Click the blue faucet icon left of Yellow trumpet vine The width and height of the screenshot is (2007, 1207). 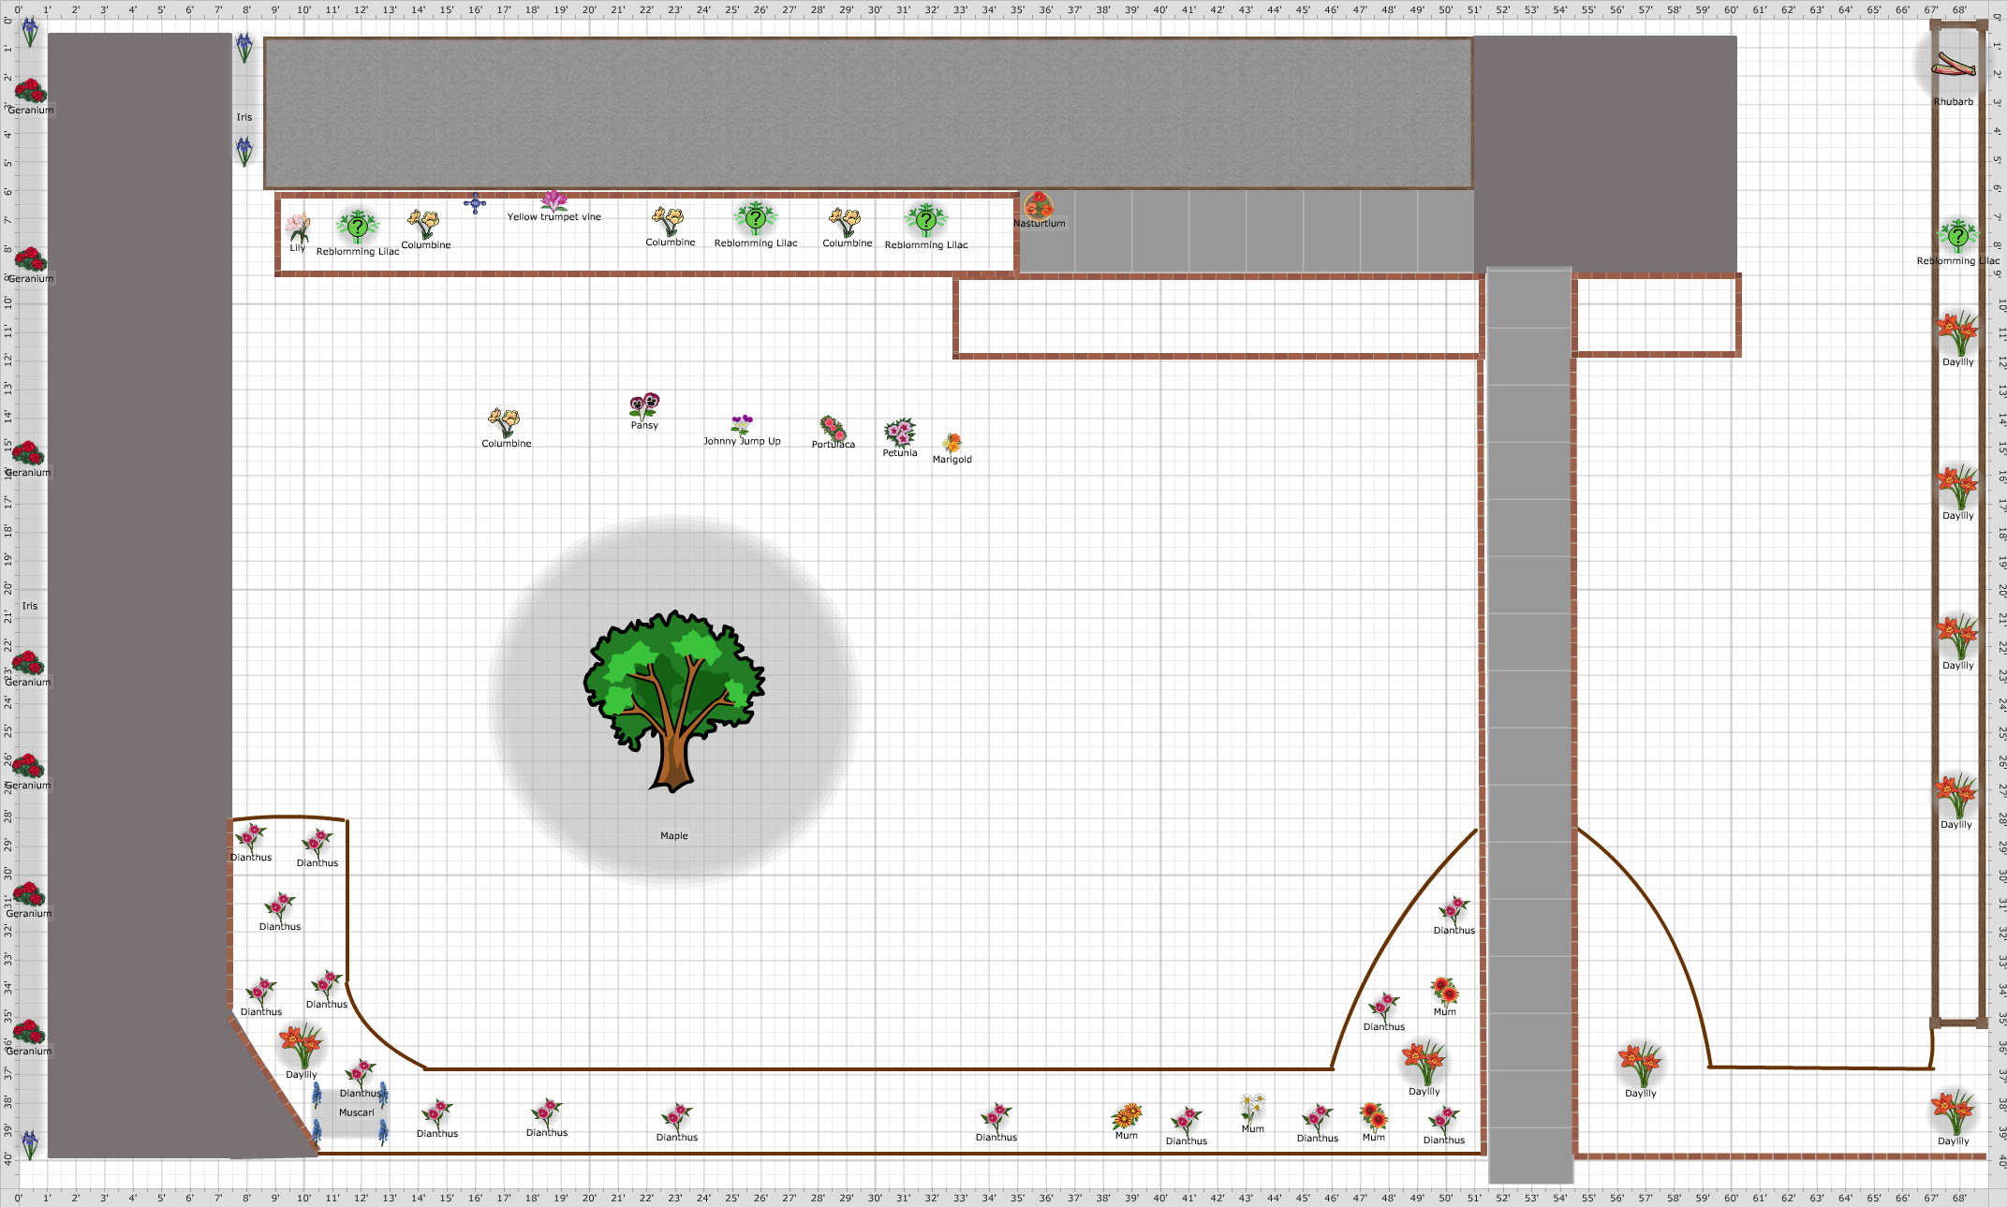475,202
